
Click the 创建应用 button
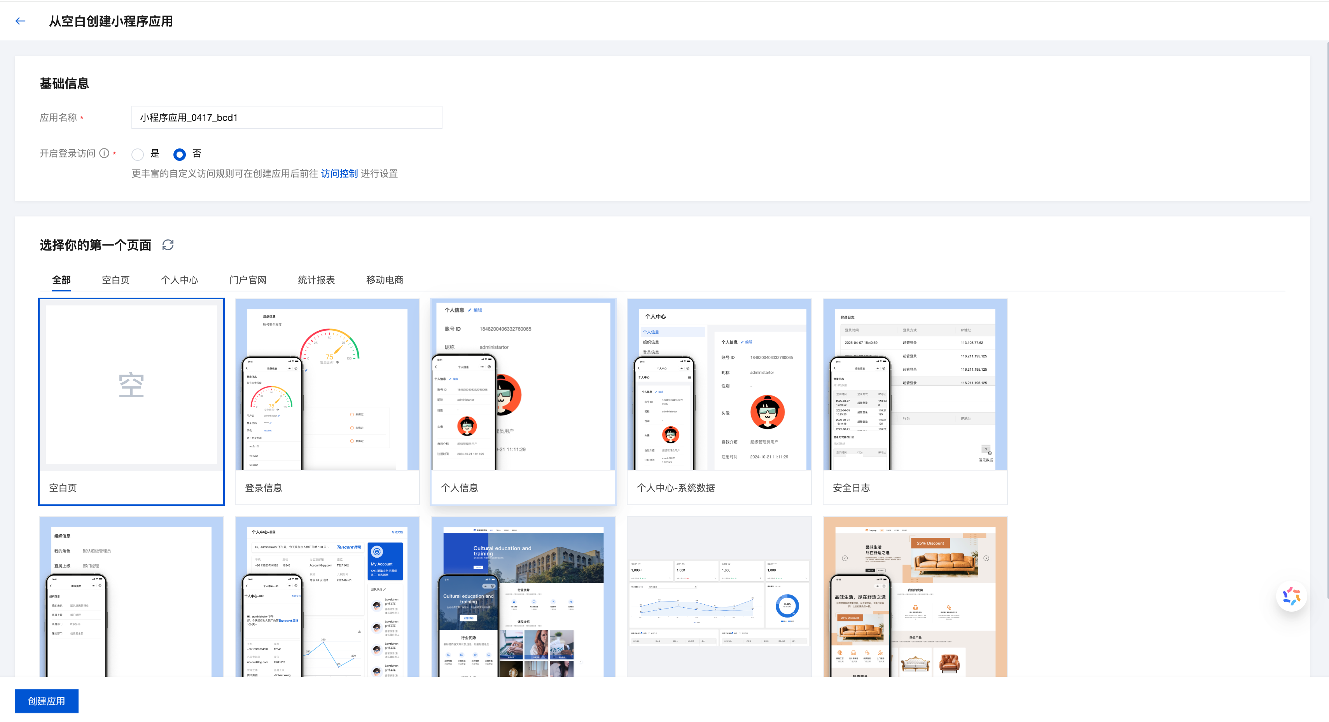pos(46,701)
